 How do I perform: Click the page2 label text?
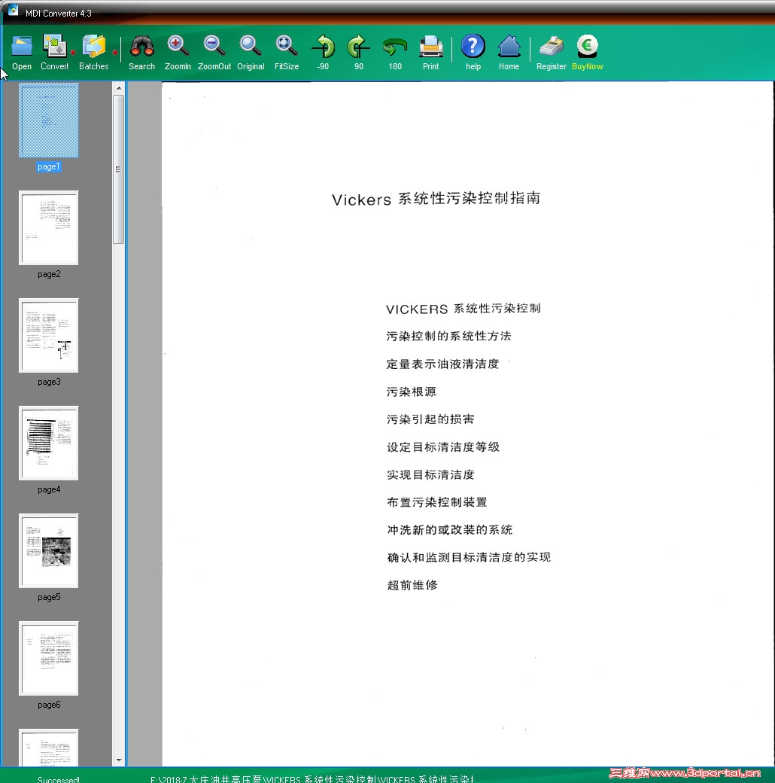[49, 274]
